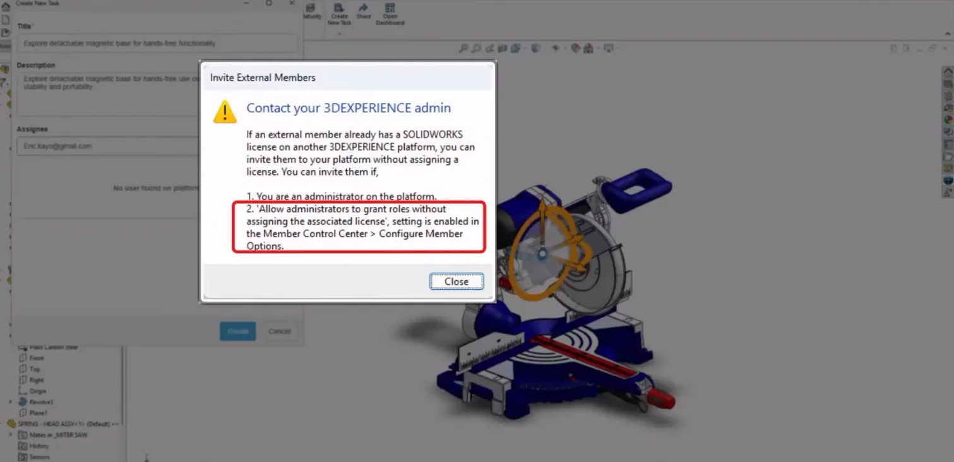The image size is (954, 462).
Task: Click Cancel in Create New Task window
Action: 279,331
